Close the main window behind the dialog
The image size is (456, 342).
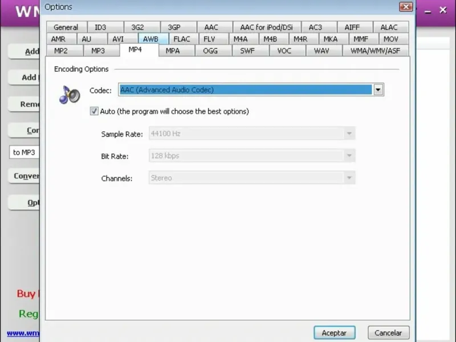(443, 10)
